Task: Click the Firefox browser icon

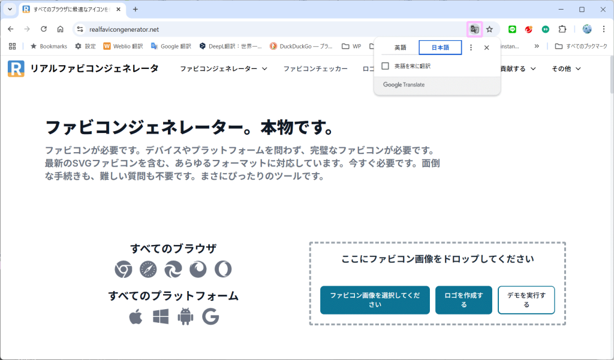Action: [198, 269]
